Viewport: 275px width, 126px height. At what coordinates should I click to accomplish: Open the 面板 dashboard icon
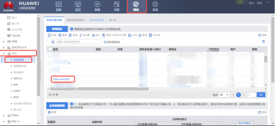(59, 4)
